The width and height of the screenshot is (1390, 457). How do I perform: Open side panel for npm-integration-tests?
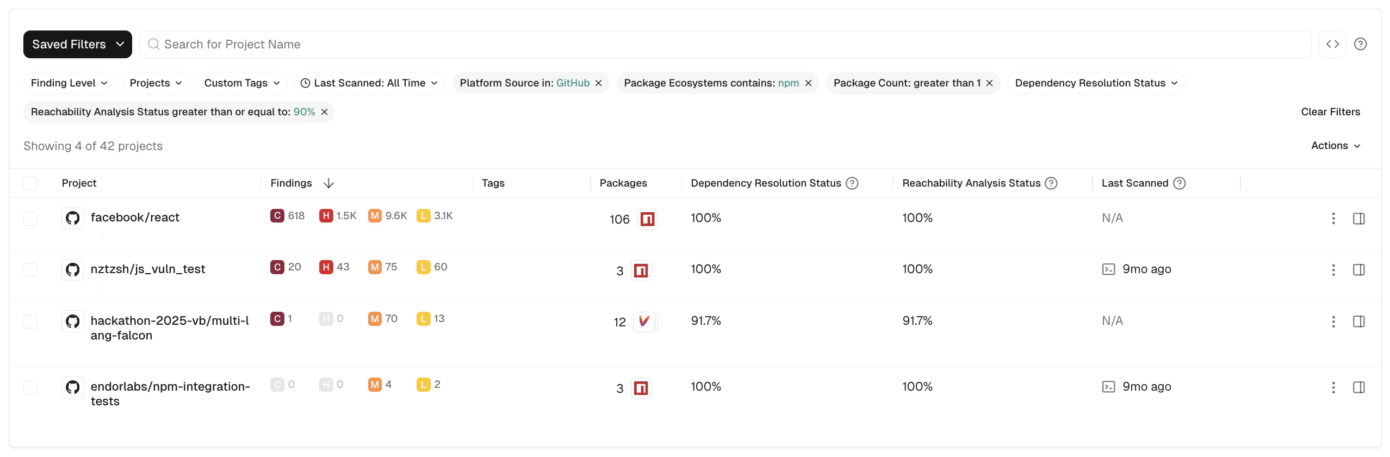coord(1358,387)
